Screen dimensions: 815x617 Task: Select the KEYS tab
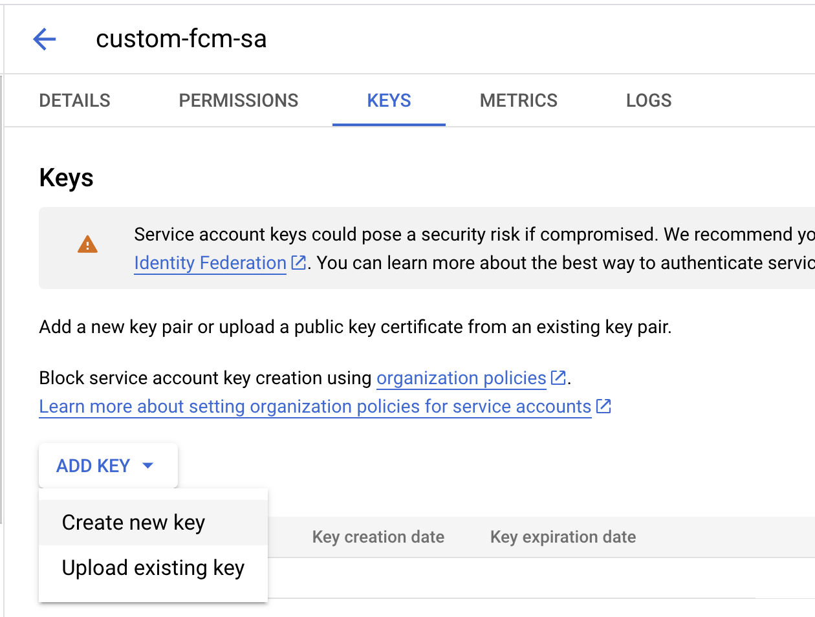(388, 100)
